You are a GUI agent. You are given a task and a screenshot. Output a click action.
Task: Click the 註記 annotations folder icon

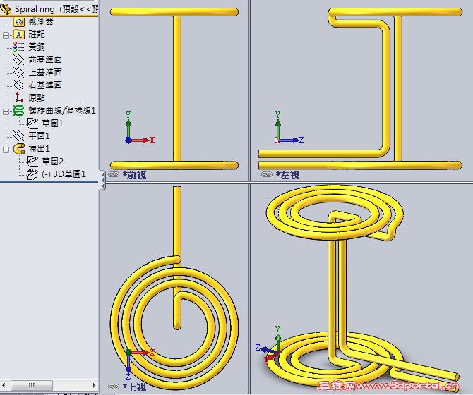point(18,35)
